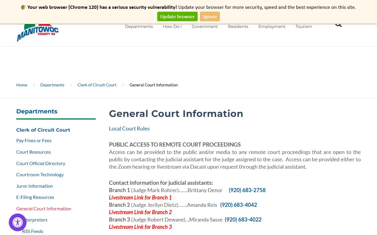Open Local Court Rules link
This screenshot has height=235, width=377.
[x=129, y=129]
